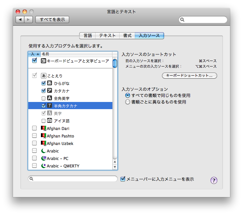
Task: Click the input source search field
Action: coord(73,179)
